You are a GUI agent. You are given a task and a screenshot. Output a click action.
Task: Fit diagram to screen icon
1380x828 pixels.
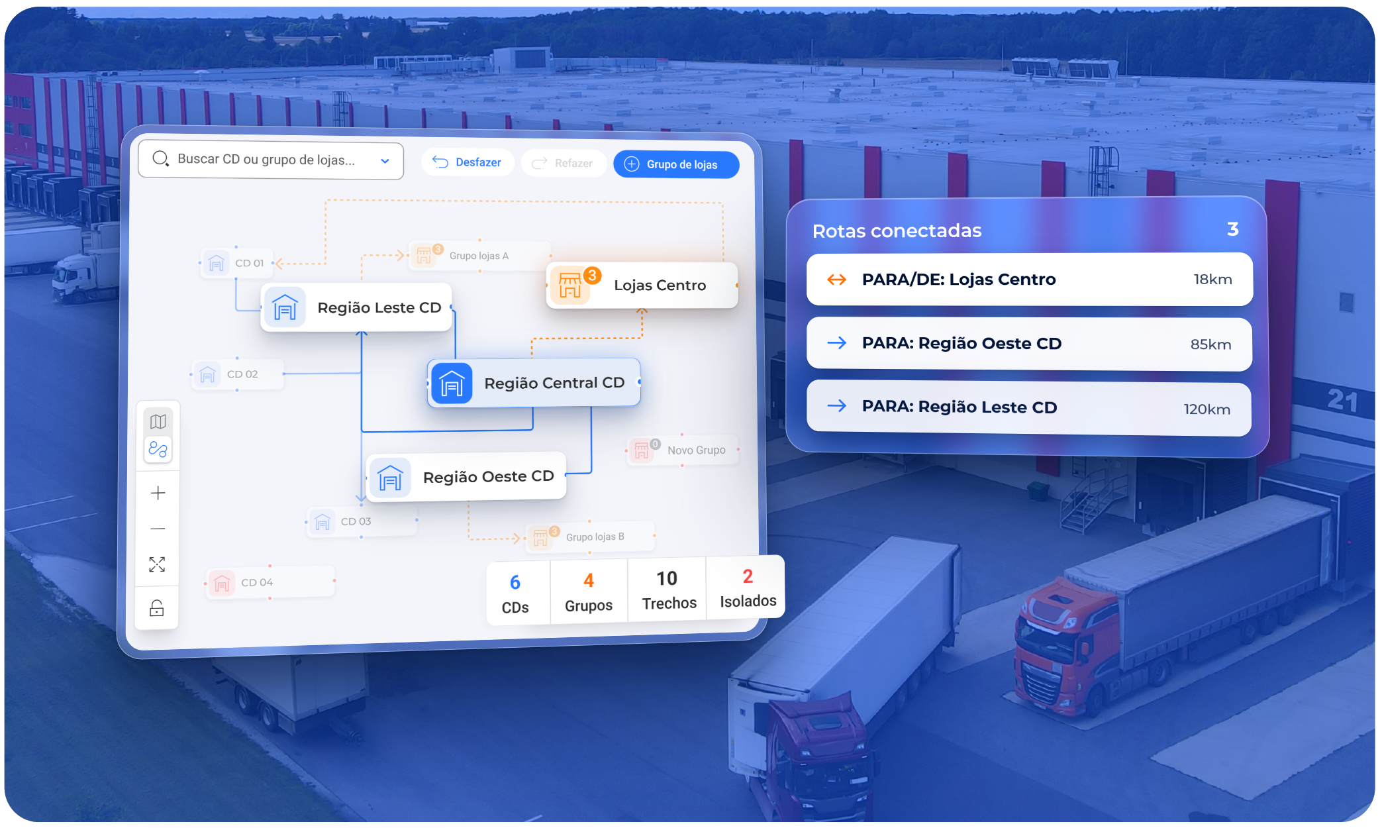157,564
